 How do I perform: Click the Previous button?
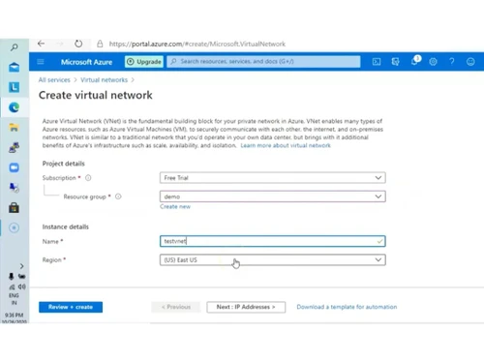176,307
